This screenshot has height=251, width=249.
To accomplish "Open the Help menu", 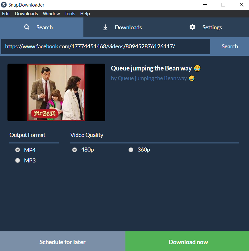I will (85, 14).
